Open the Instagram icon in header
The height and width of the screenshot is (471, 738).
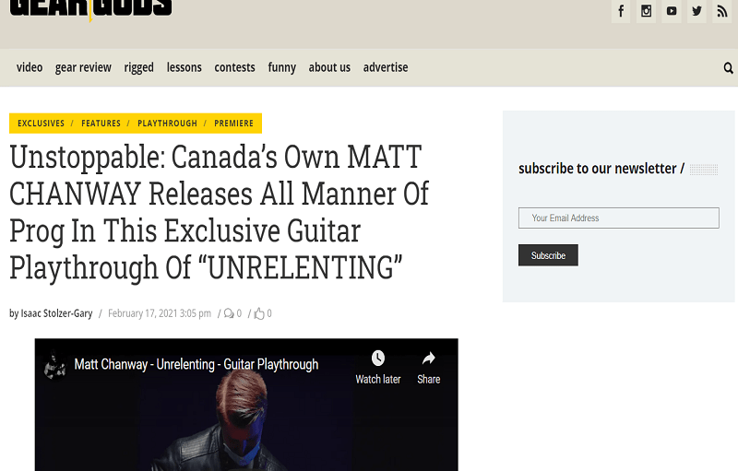647,11
